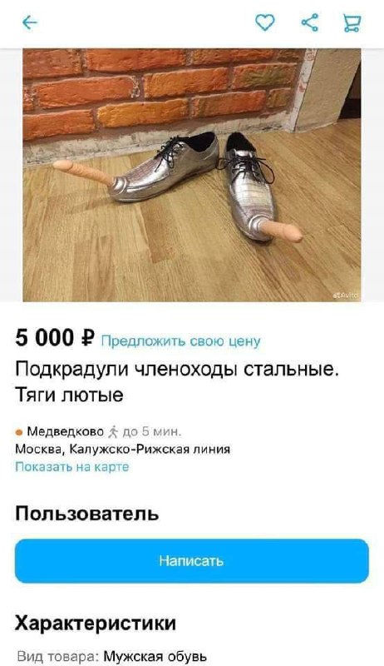Tap the blue 'Написать' button
384x666 pixels.
pos(191,560)
